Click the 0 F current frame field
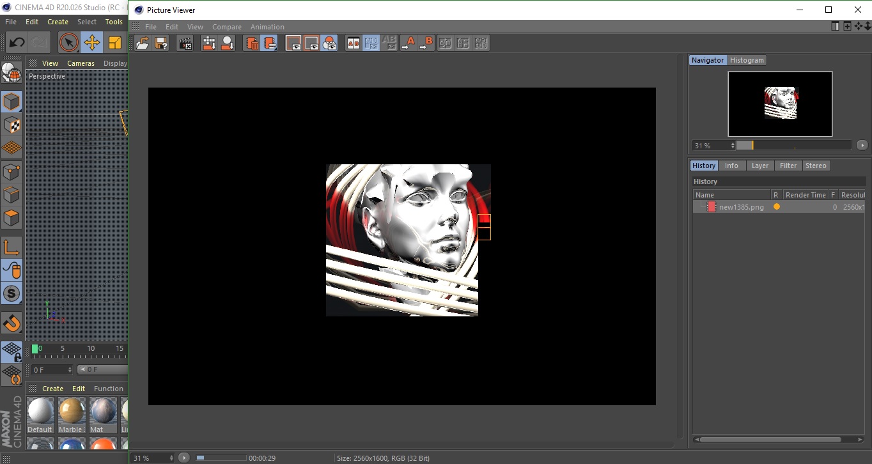 pyautogui.click(x=53, y=370)
